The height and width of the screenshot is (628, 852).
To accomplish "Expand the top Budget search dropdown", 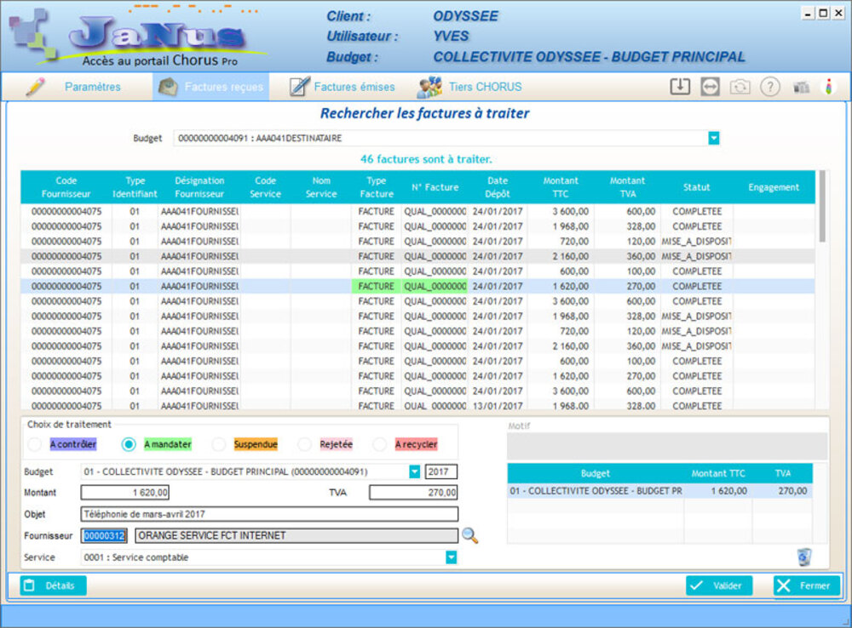I will click(714, 138).
